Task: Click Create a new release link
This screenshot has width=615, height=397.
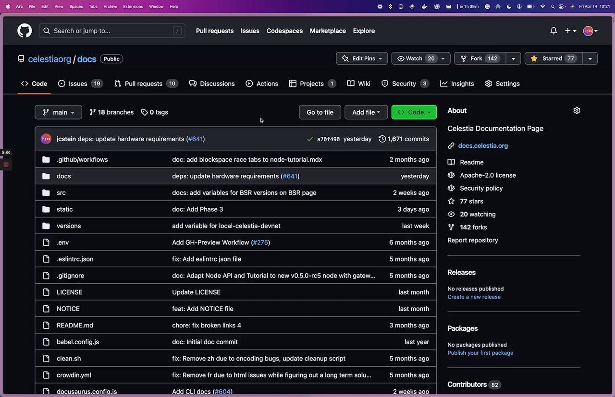Action: (x=474, y=297)
